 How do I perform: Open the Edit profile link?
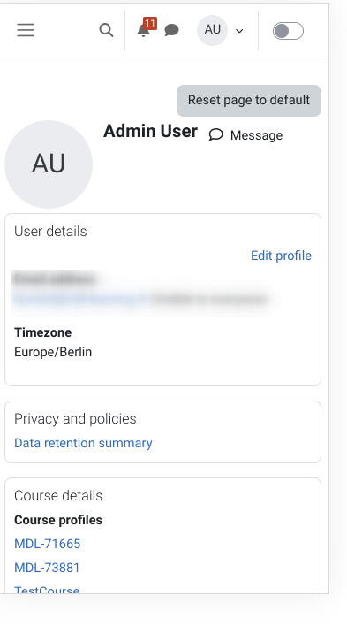click(x=281, y=256)
